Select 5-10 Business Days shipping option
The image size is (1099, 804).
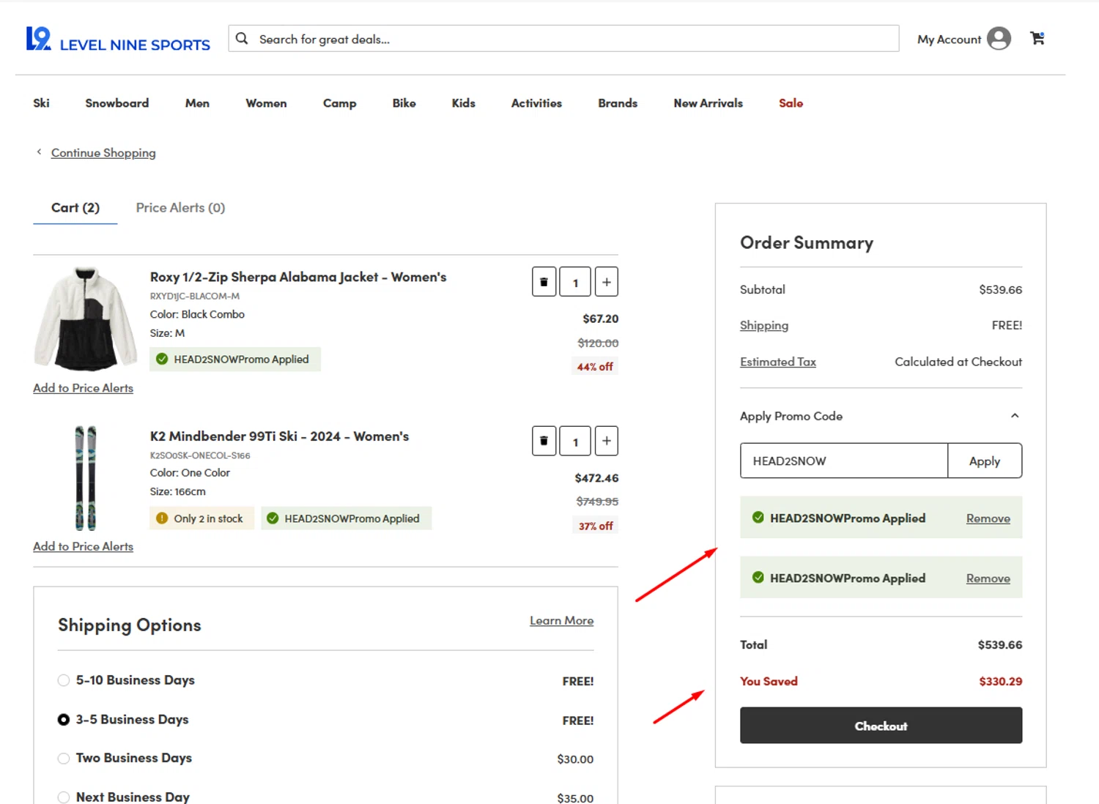click(x=64, y=680)
